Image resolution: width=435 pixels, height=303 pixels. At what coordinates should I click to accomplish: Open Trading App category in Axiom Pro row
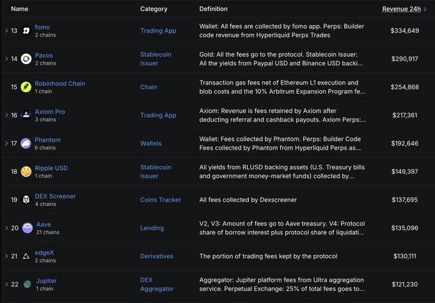click(158, 115)
